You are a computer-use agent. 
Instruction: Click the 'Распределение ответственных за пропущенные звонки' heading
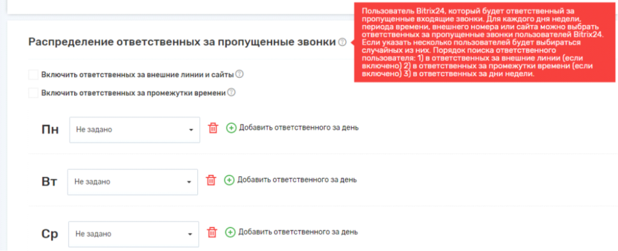point(181,42)
